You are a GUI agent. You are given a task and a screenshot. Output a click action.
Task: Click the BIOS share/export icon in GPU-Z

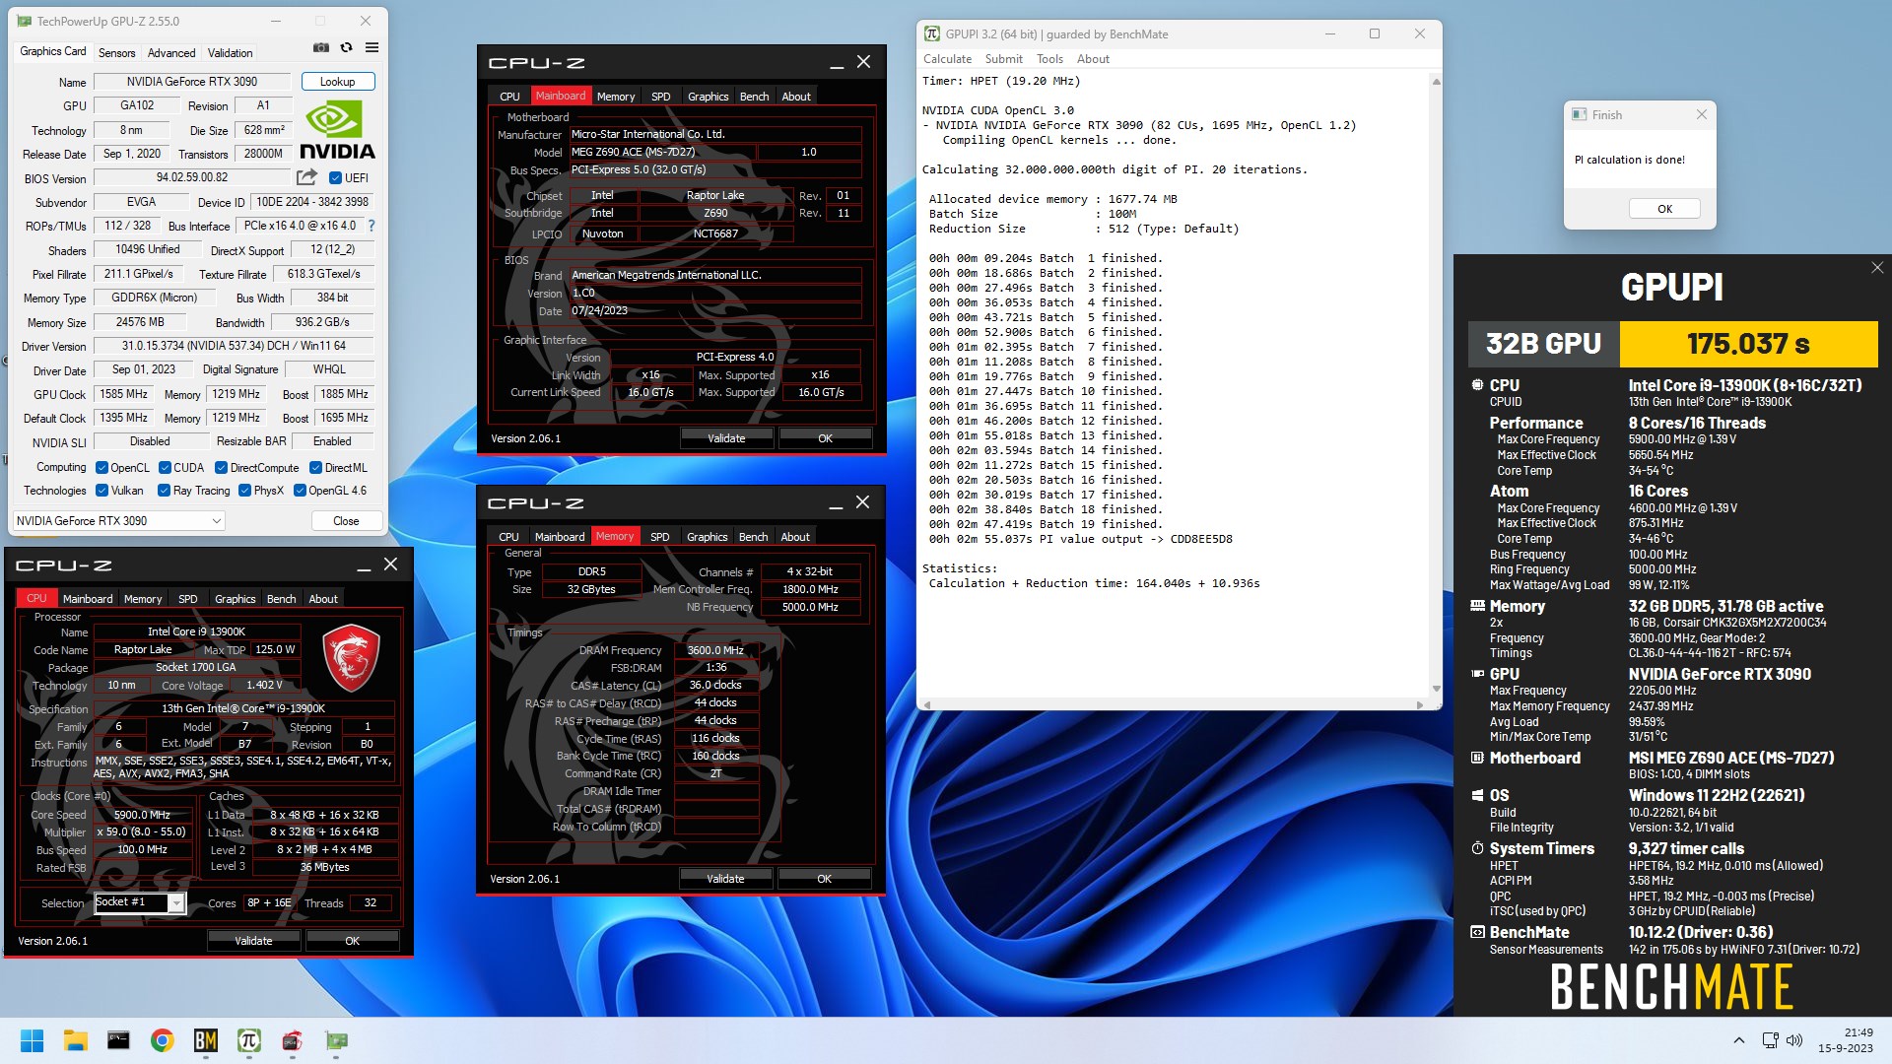(x=306, y=177)
